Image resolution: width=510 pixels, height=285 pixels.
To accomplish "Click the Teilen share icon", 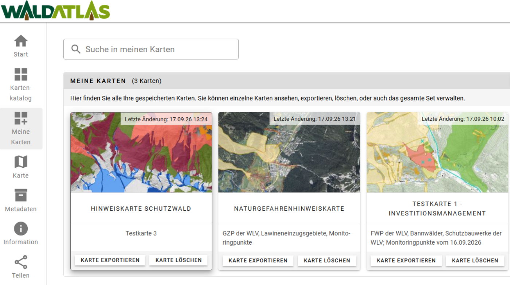I will coord(21,262).
